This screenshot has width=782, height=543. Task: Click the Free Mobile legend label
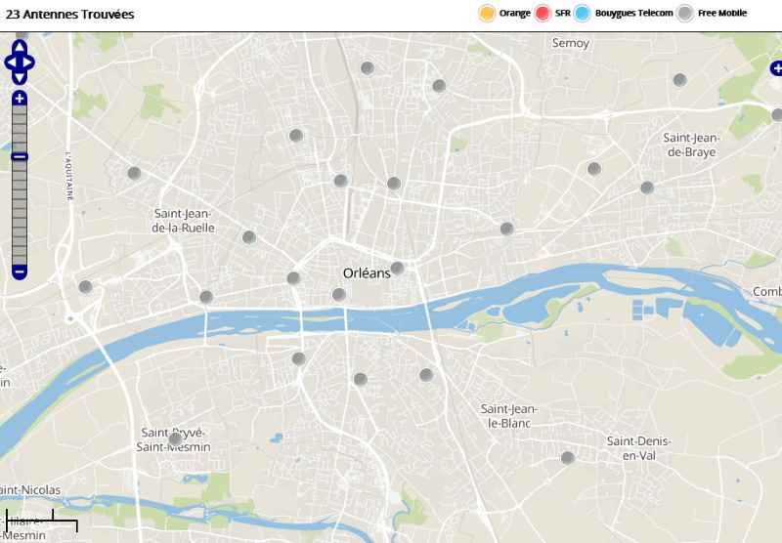click(x=722, y=14)
